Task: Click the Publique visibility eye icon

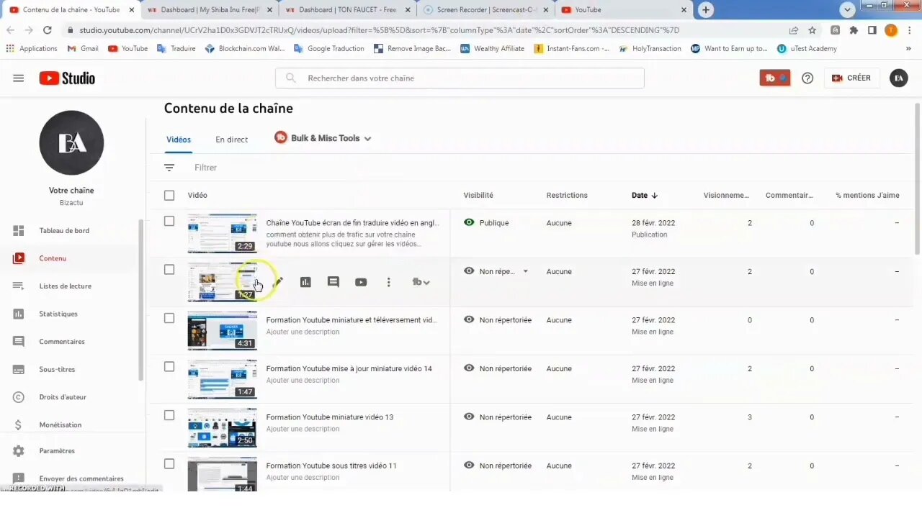Action: pyautogui.click(x=469, y=223)
